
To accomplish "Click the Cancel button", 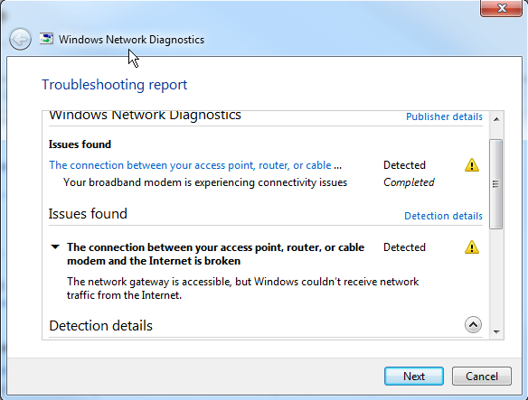I will tap(482, 377).
